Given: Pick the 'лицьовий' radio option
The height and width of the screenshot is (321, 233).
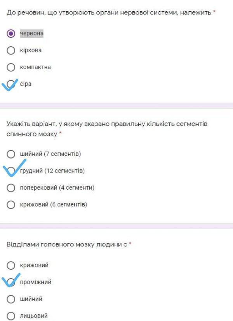Looking at the screenshot, I should point(11,316).
